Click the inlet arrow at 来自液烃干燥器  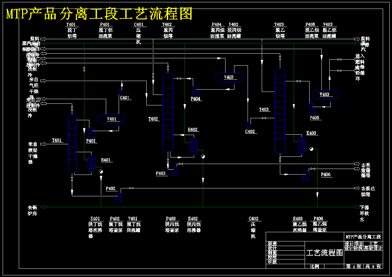pyautogui.click(x=44, y=144)
